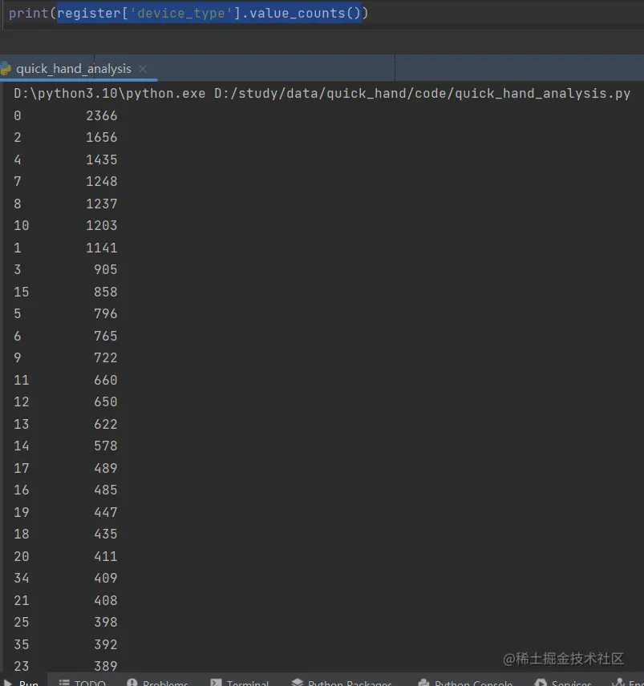The width and height of the screenshot is (644, 686).
Task: Click the count value 622
Action: [106, 424]
